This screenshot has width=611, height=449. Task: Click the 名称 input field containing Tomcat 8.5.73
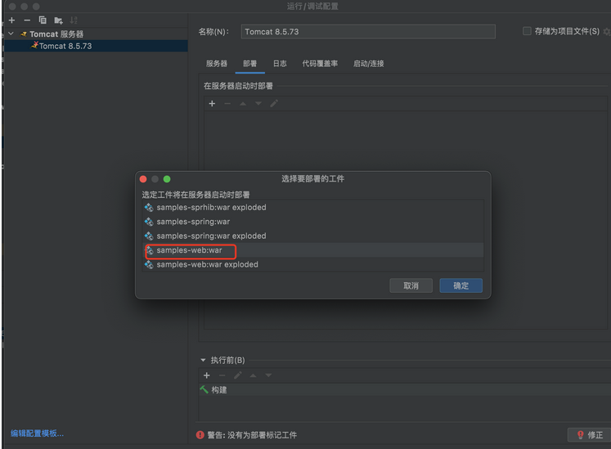[x=368, y=32]
